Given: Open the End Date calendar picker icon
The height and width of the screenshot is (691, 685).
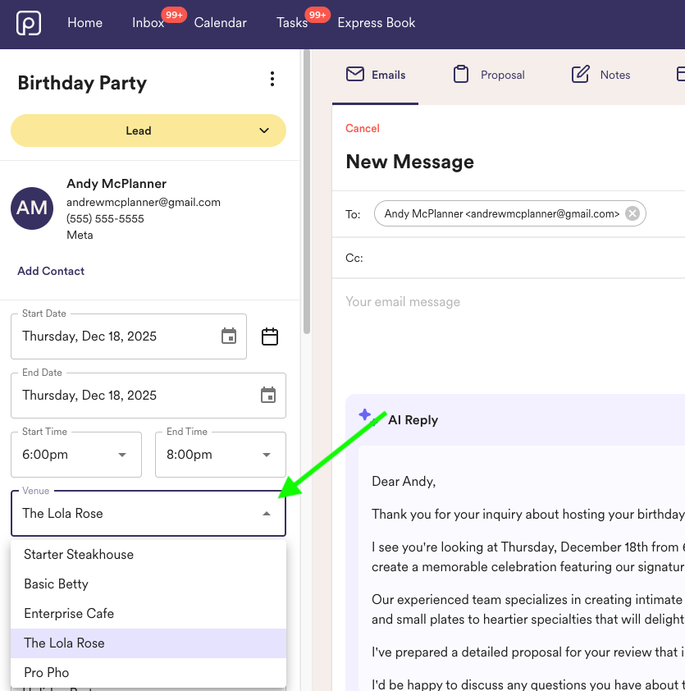Looking at the screenshot, I should [268, 395].
